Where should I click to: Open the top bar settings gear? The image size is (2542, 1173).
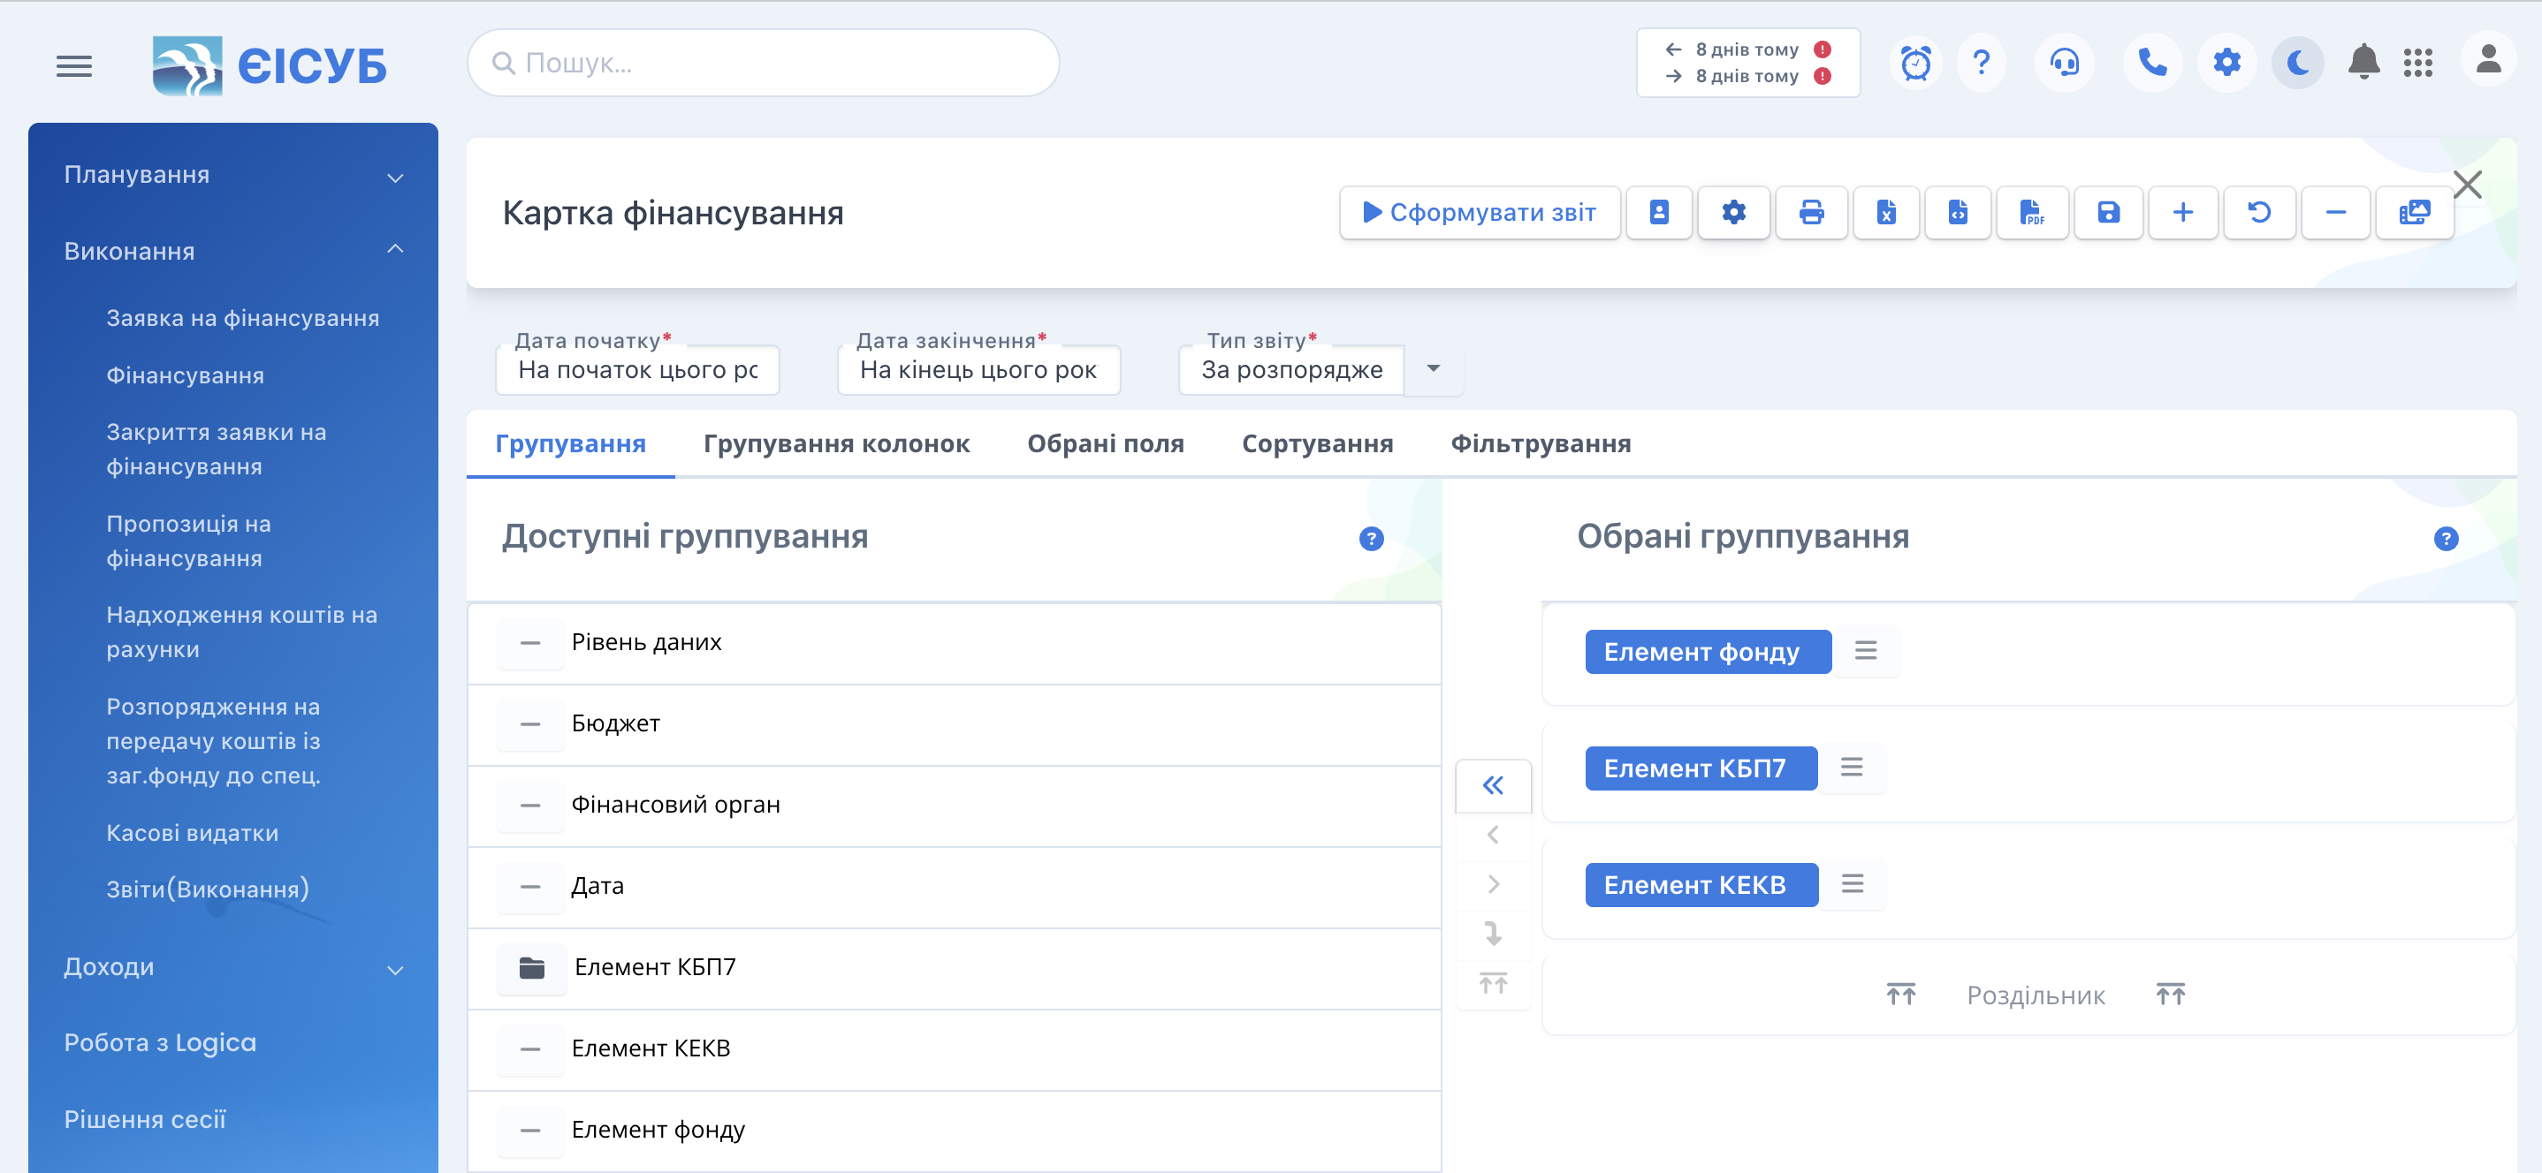pos(2227,63)
